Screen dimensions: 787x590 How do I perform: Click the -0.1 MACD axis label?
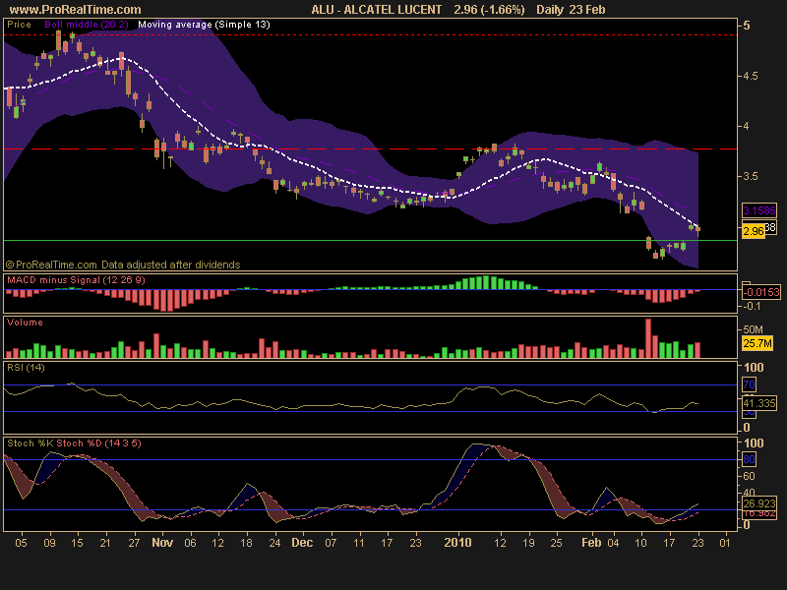click(752, 306)
